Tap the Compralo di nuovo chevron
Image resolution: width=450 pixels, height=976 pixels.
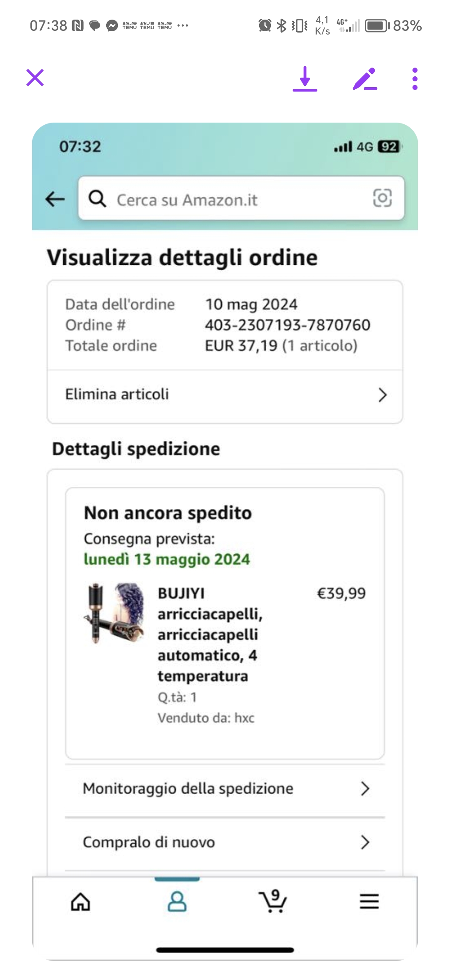(365, 843)
